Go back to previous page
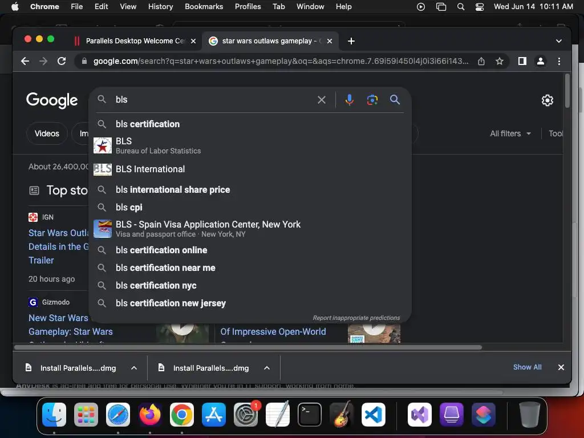Image resolution: width=584 pixels, height=438 pixels. (25, 61)
